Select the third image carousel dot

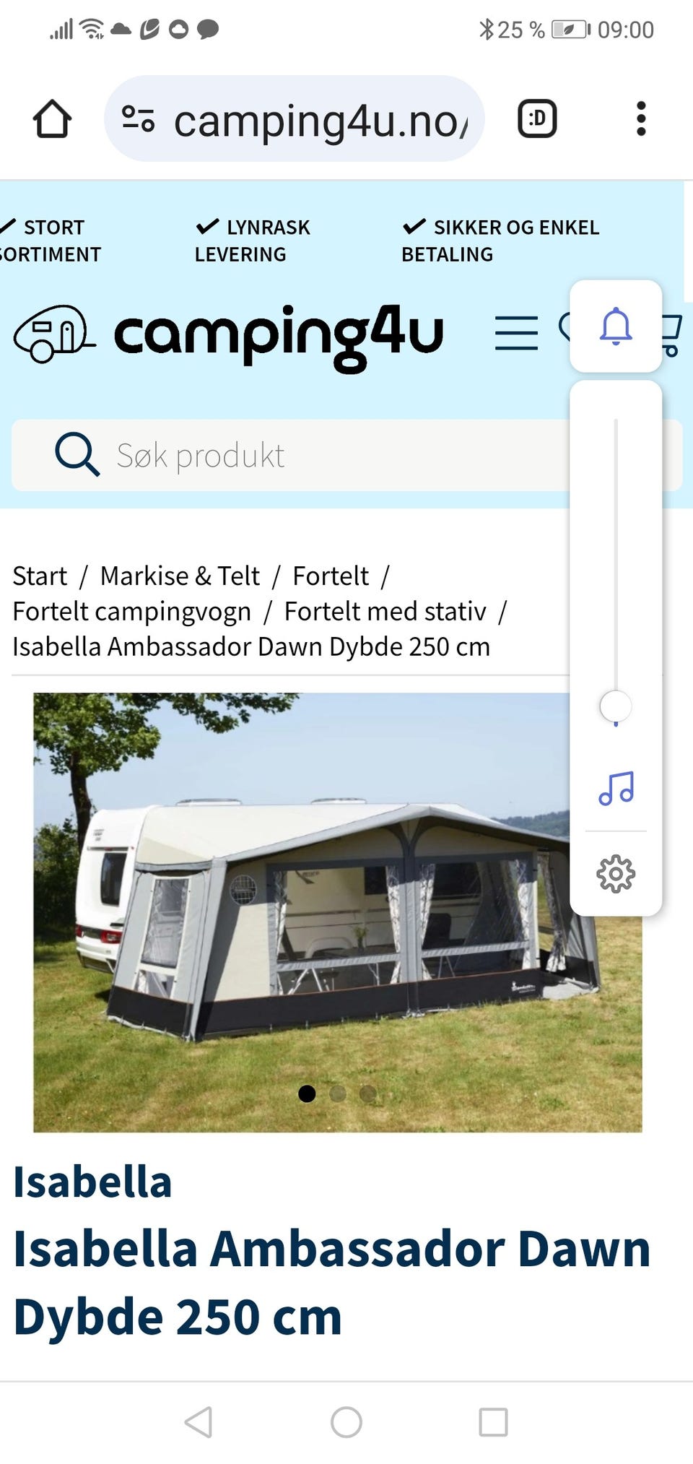point(367,1093)
